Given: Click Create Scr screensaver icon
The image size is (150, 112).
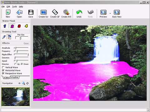Looking at the screenshot, I should (x=43, y=12).
